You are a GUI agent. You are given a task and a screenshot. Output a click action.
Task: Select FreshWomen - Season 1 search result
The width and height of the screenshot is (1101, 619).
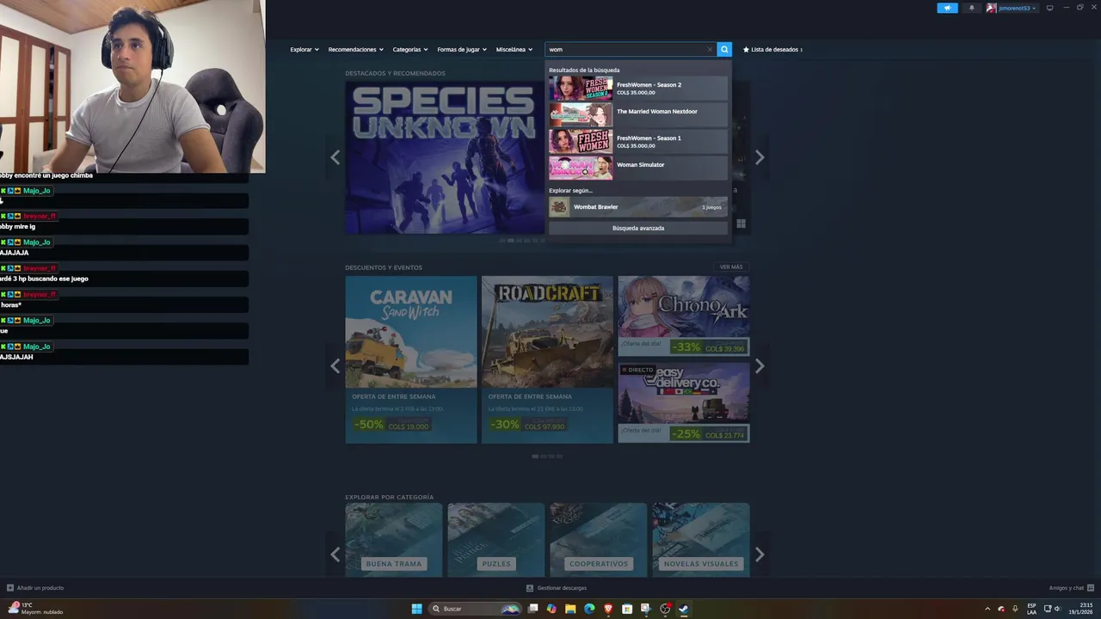pyautogui.click(x=638, y=142)
